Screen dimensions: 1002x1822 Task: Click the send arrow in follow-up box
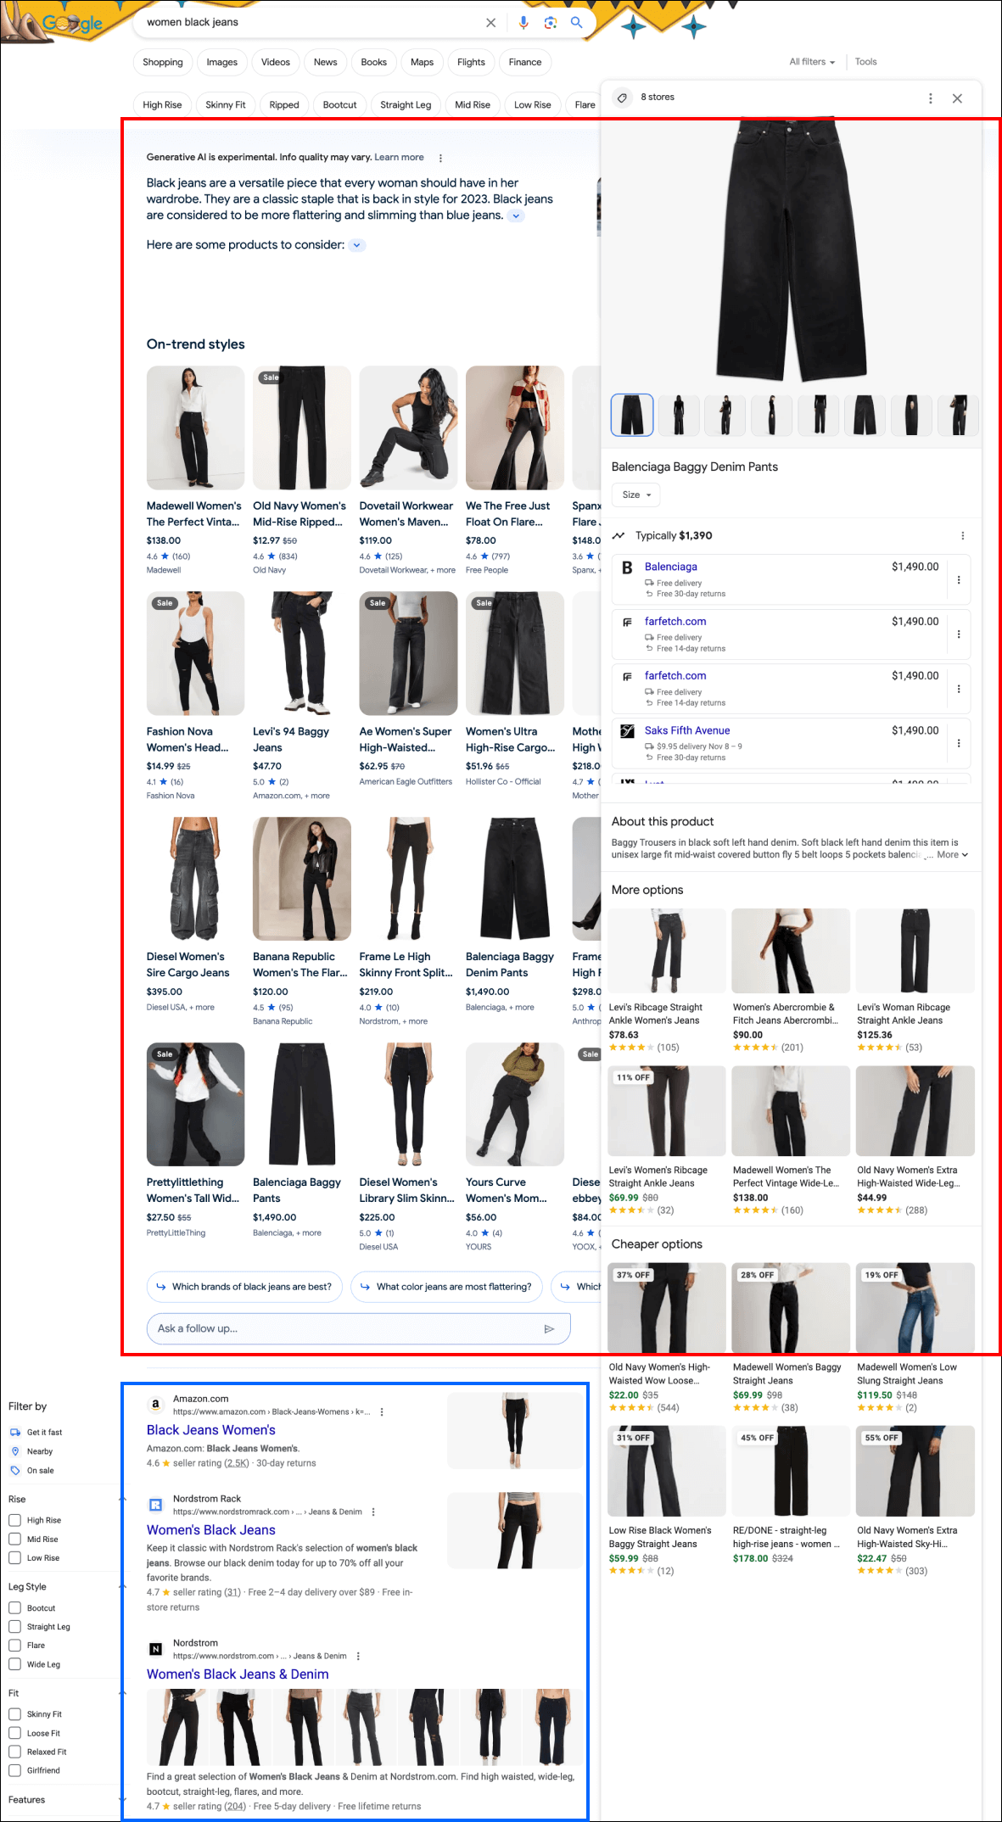click(x=549, y=1329)
